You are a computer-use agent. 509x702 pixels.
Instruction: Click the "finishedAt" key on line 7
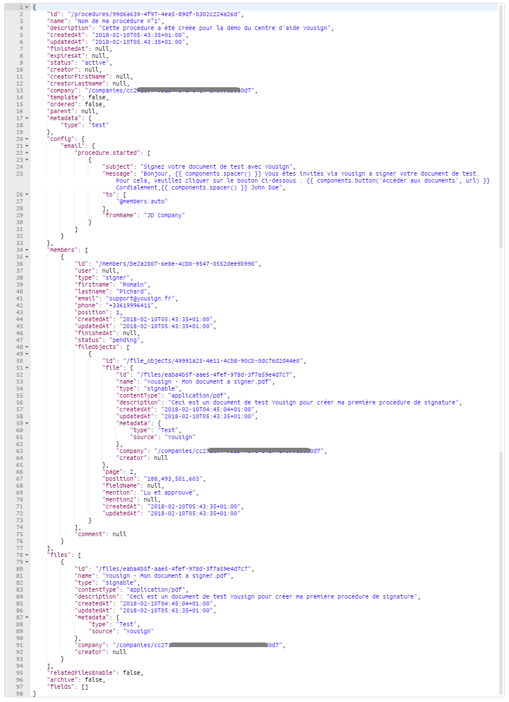click(68, 49)
